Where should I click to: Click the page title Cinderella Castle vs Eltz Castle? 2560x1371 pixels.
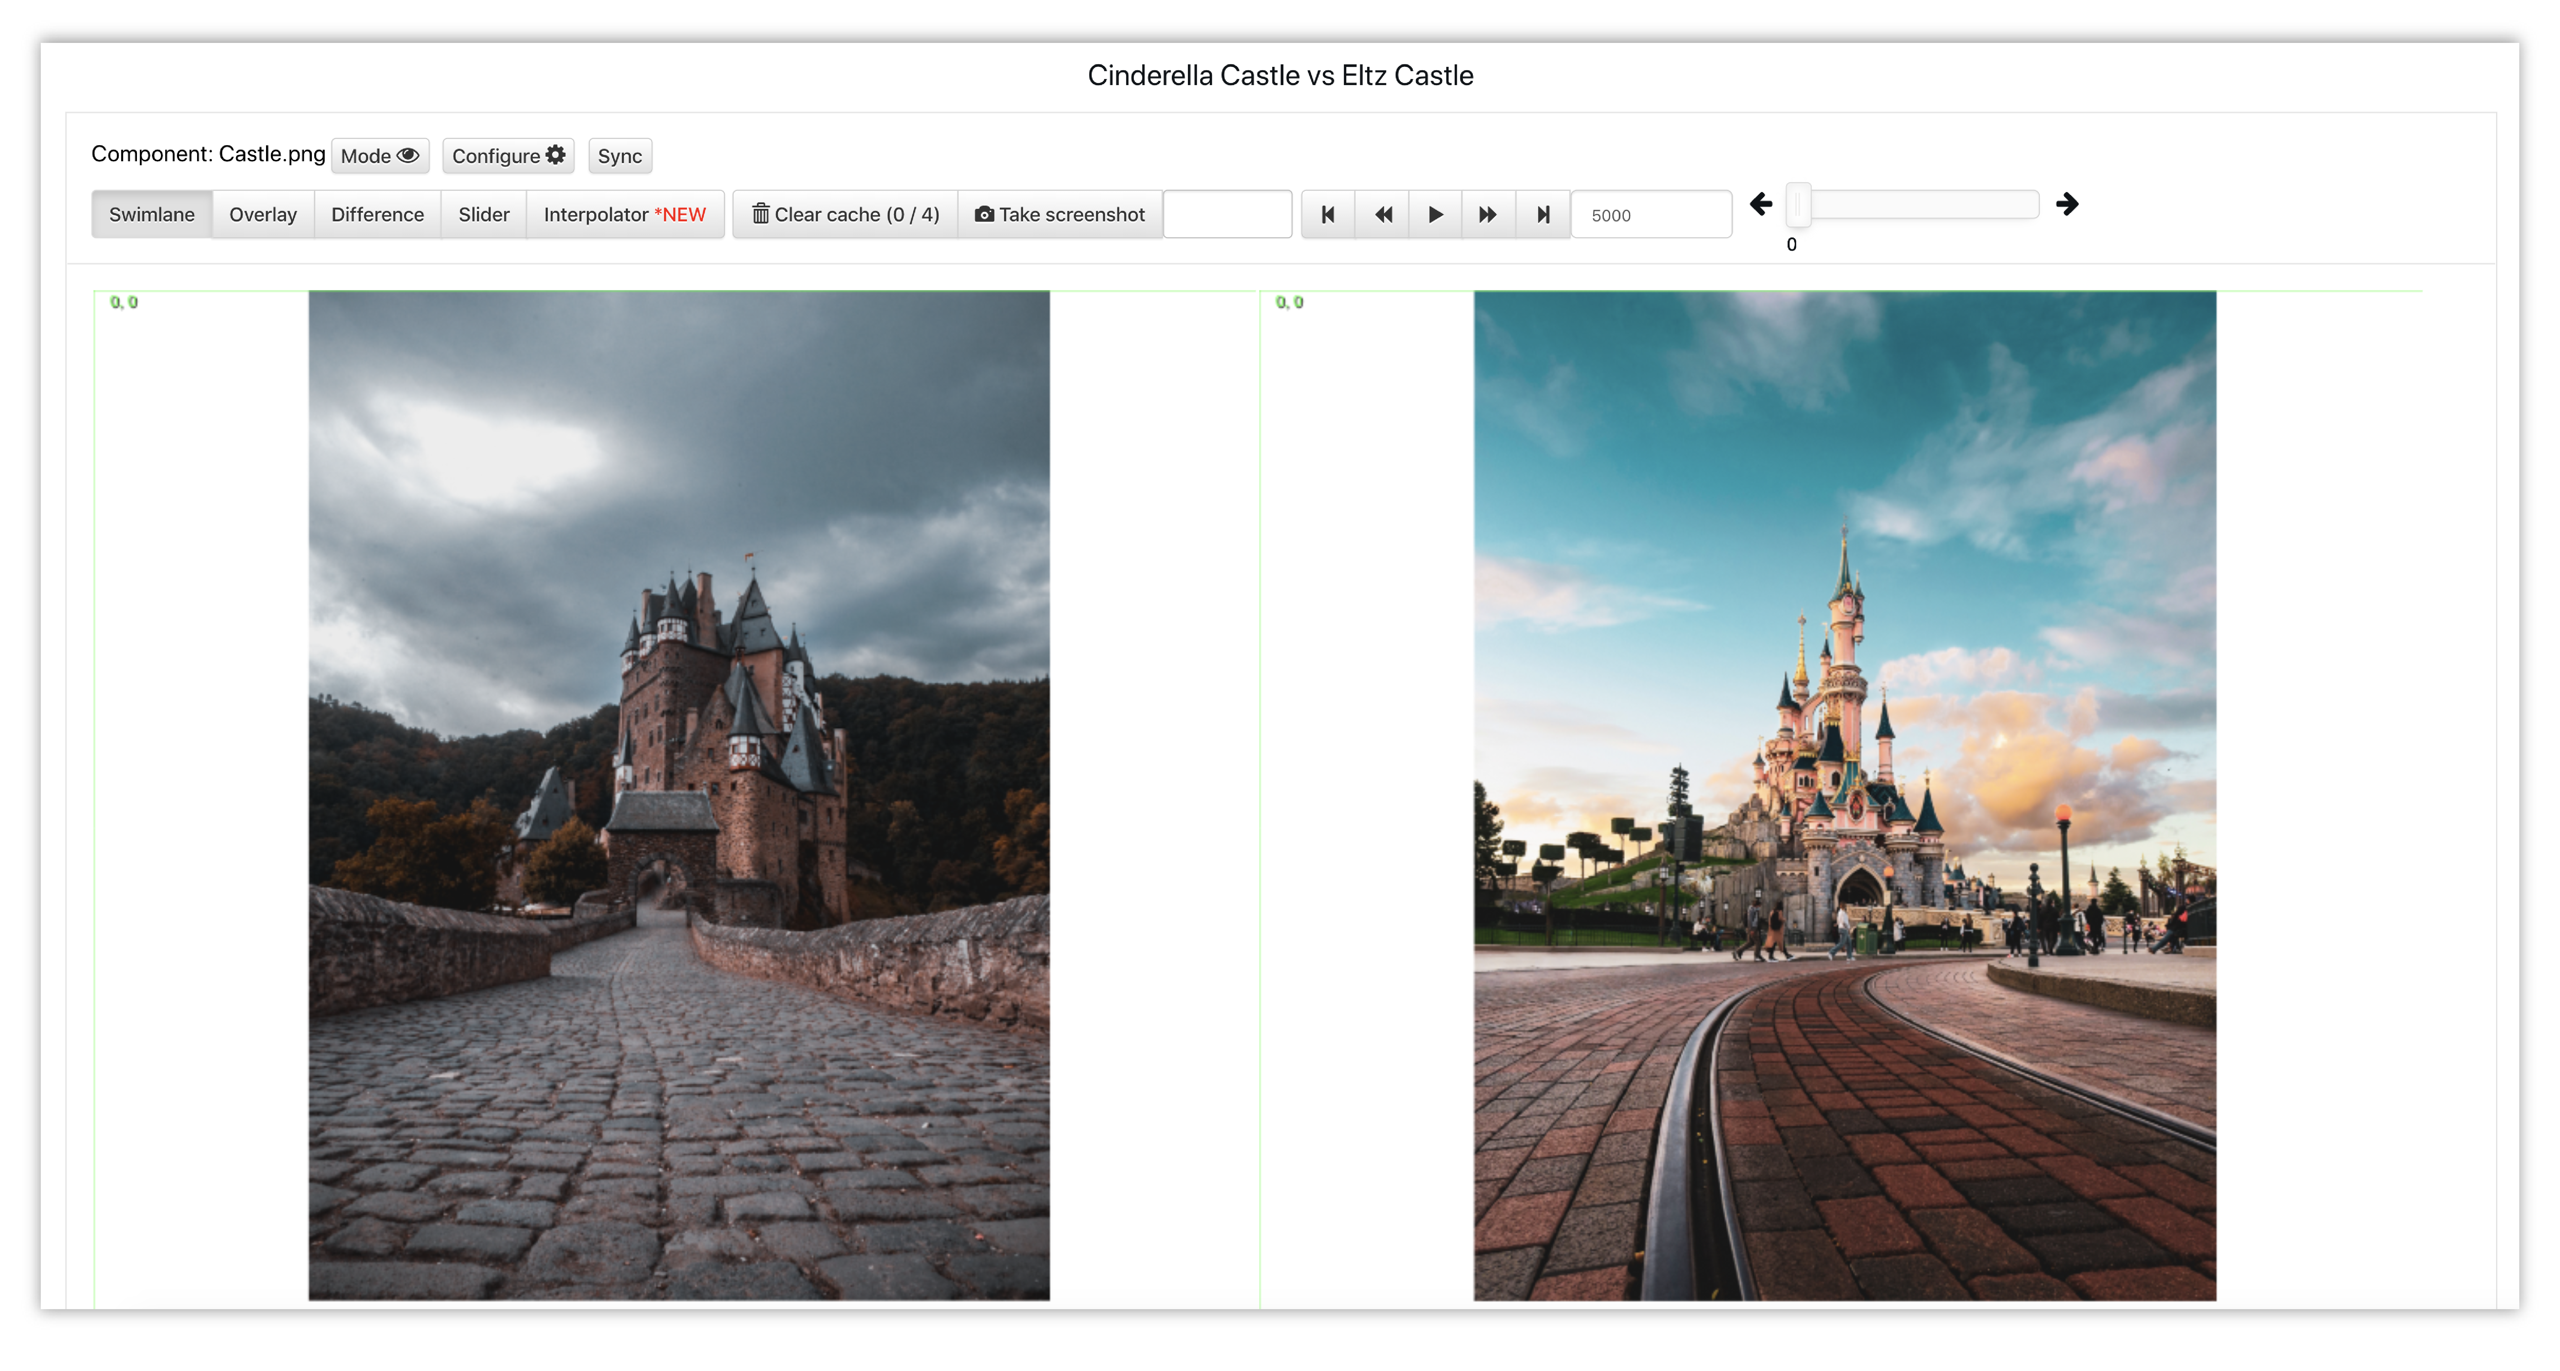(1280, 75)
